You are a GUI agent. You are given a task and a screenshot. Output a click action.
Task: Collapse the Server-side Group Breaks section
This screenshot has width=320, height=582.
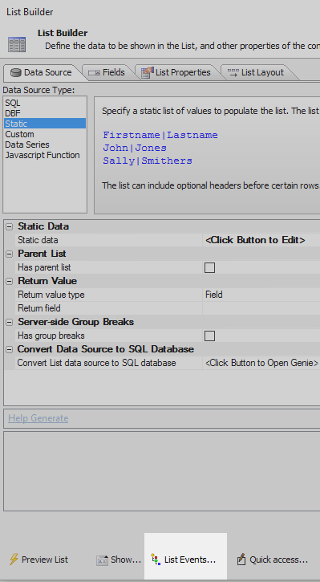(x=10, y=322)
